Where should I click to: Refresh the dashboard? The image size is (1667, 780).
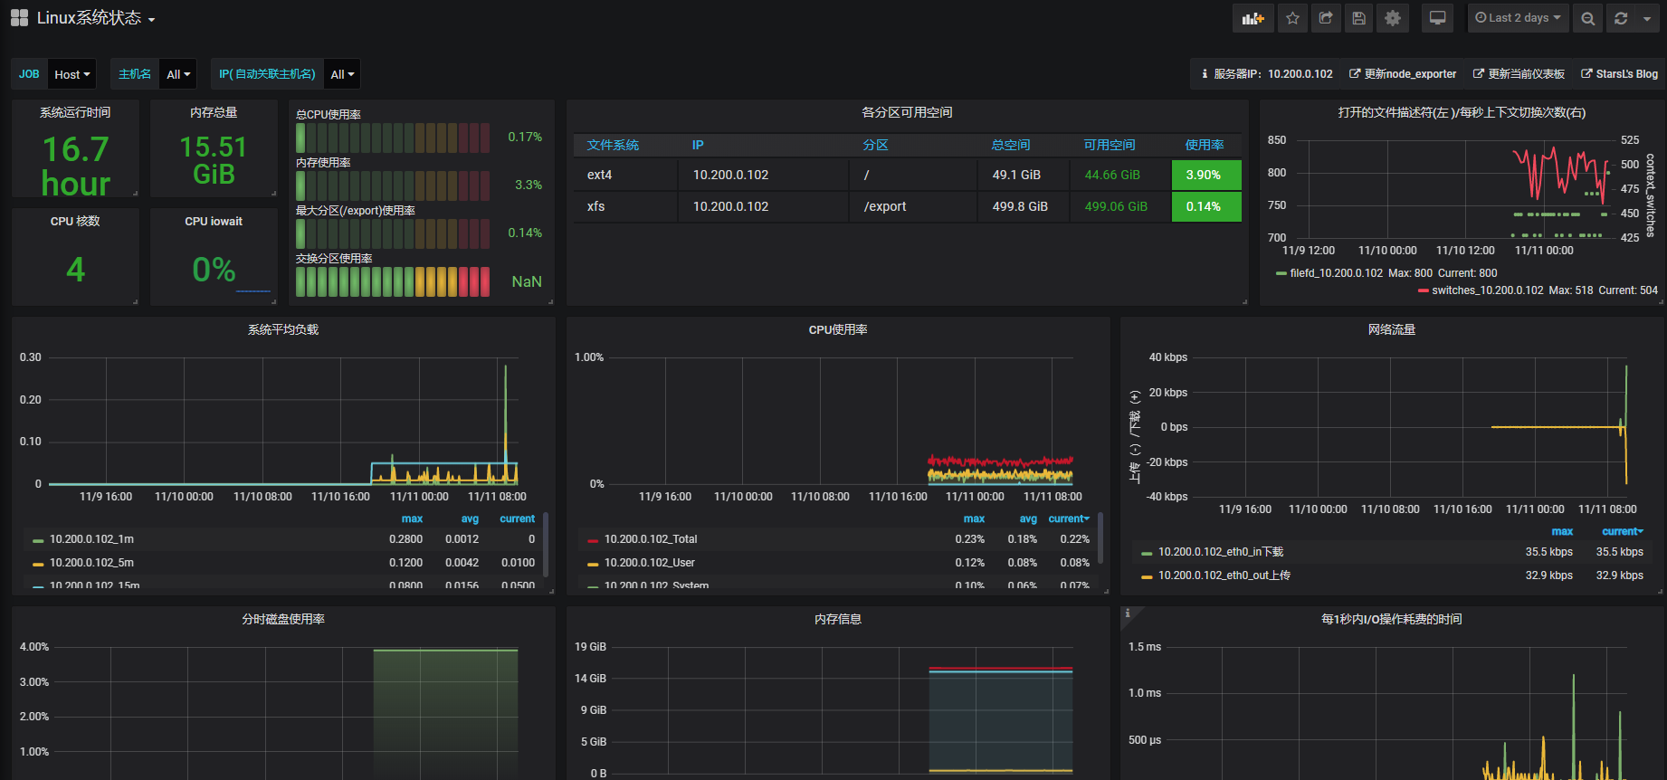[1621, 18]
